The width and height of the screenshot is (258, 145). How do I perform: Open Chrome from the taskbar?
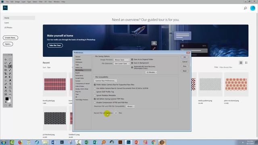click(153, 142)
